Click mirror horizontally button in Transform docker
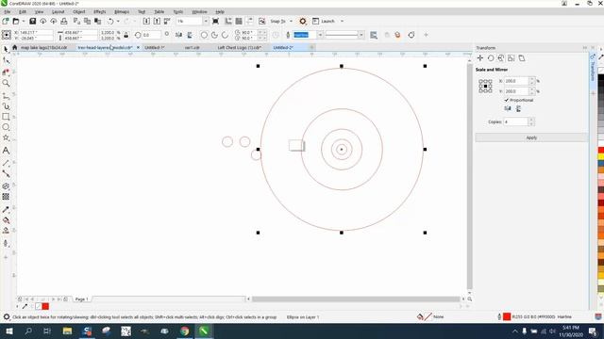 pos(508,109)
